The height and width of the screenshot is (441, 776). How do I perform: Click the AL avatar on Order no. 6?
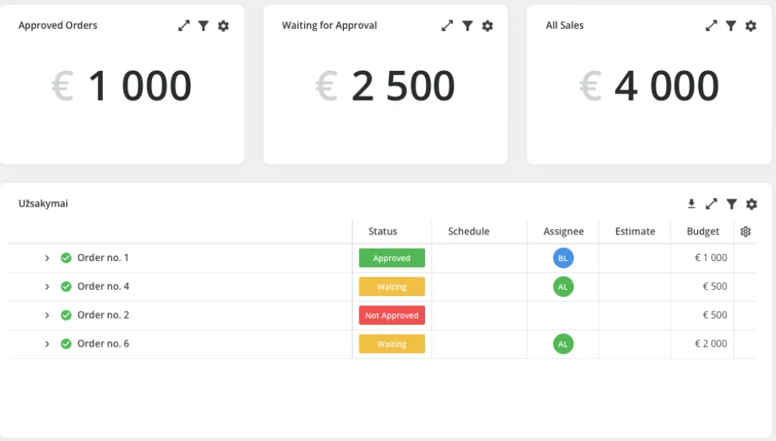click(x=563, y=344)
